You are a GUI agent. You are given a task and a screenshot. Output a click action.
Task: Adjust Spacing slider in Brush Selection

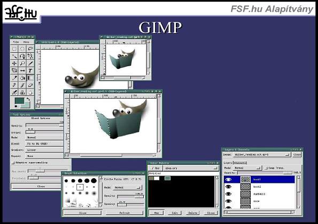pyautogui.click(x=130, y=205)
